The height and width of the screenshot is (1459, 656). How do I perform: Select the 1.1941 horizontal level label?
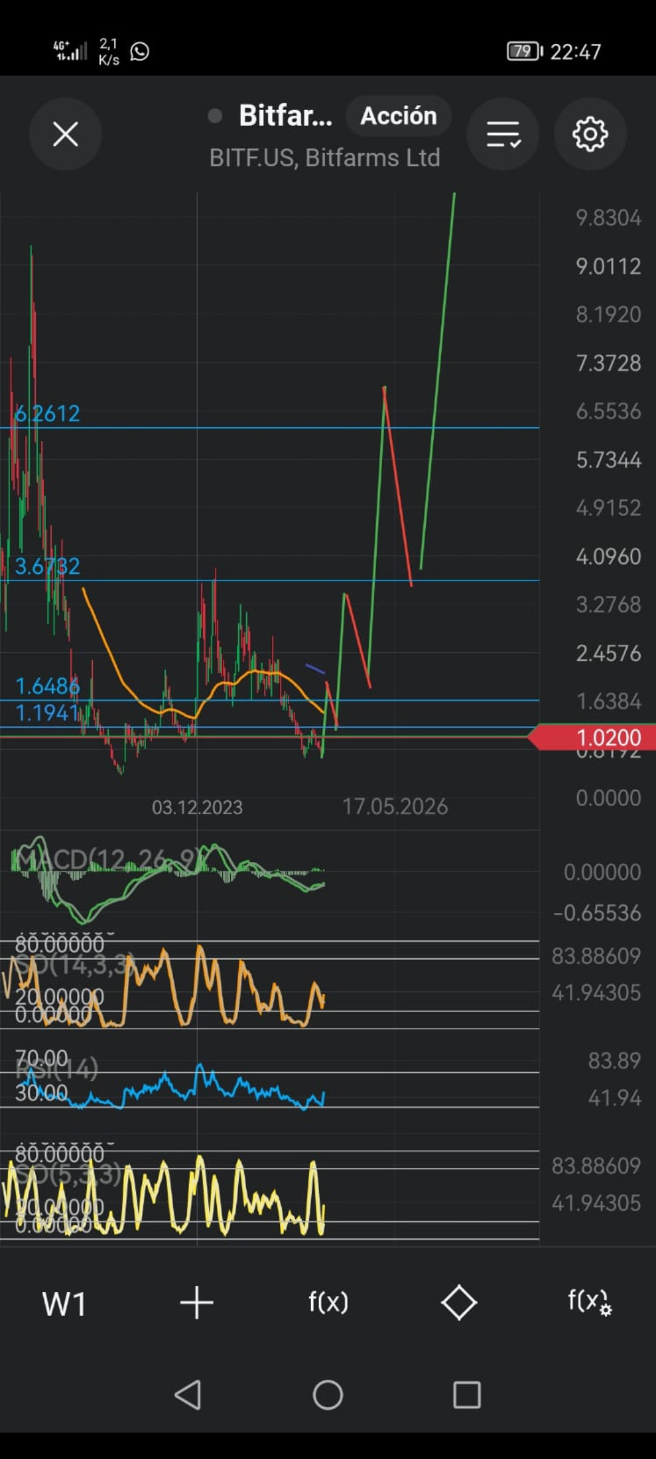click(x=47, y=713)
